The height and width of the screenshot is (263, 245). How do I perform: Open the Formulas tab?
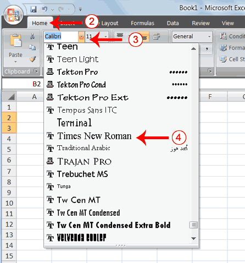pos(142,23)
